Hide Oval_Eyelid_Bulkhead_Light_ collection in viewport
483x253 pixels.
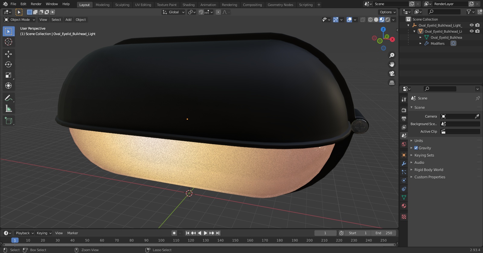click(x=472, y=25)
